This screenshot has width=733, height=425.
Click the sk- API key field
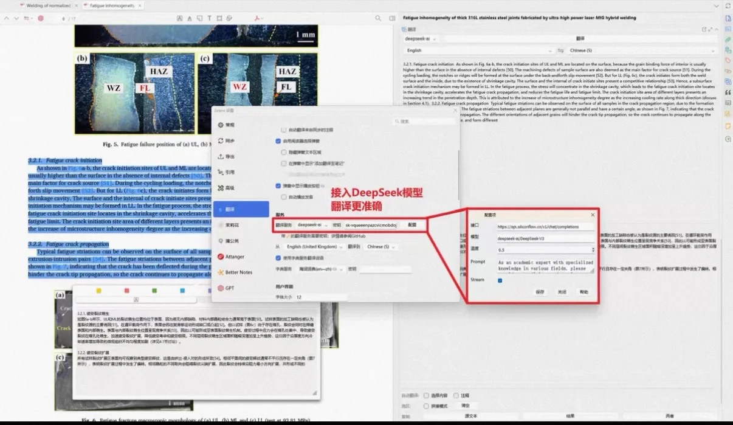tap(370, 225)
